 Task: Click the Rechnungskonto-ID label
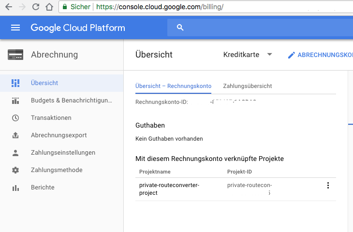[x=162, y=102]
